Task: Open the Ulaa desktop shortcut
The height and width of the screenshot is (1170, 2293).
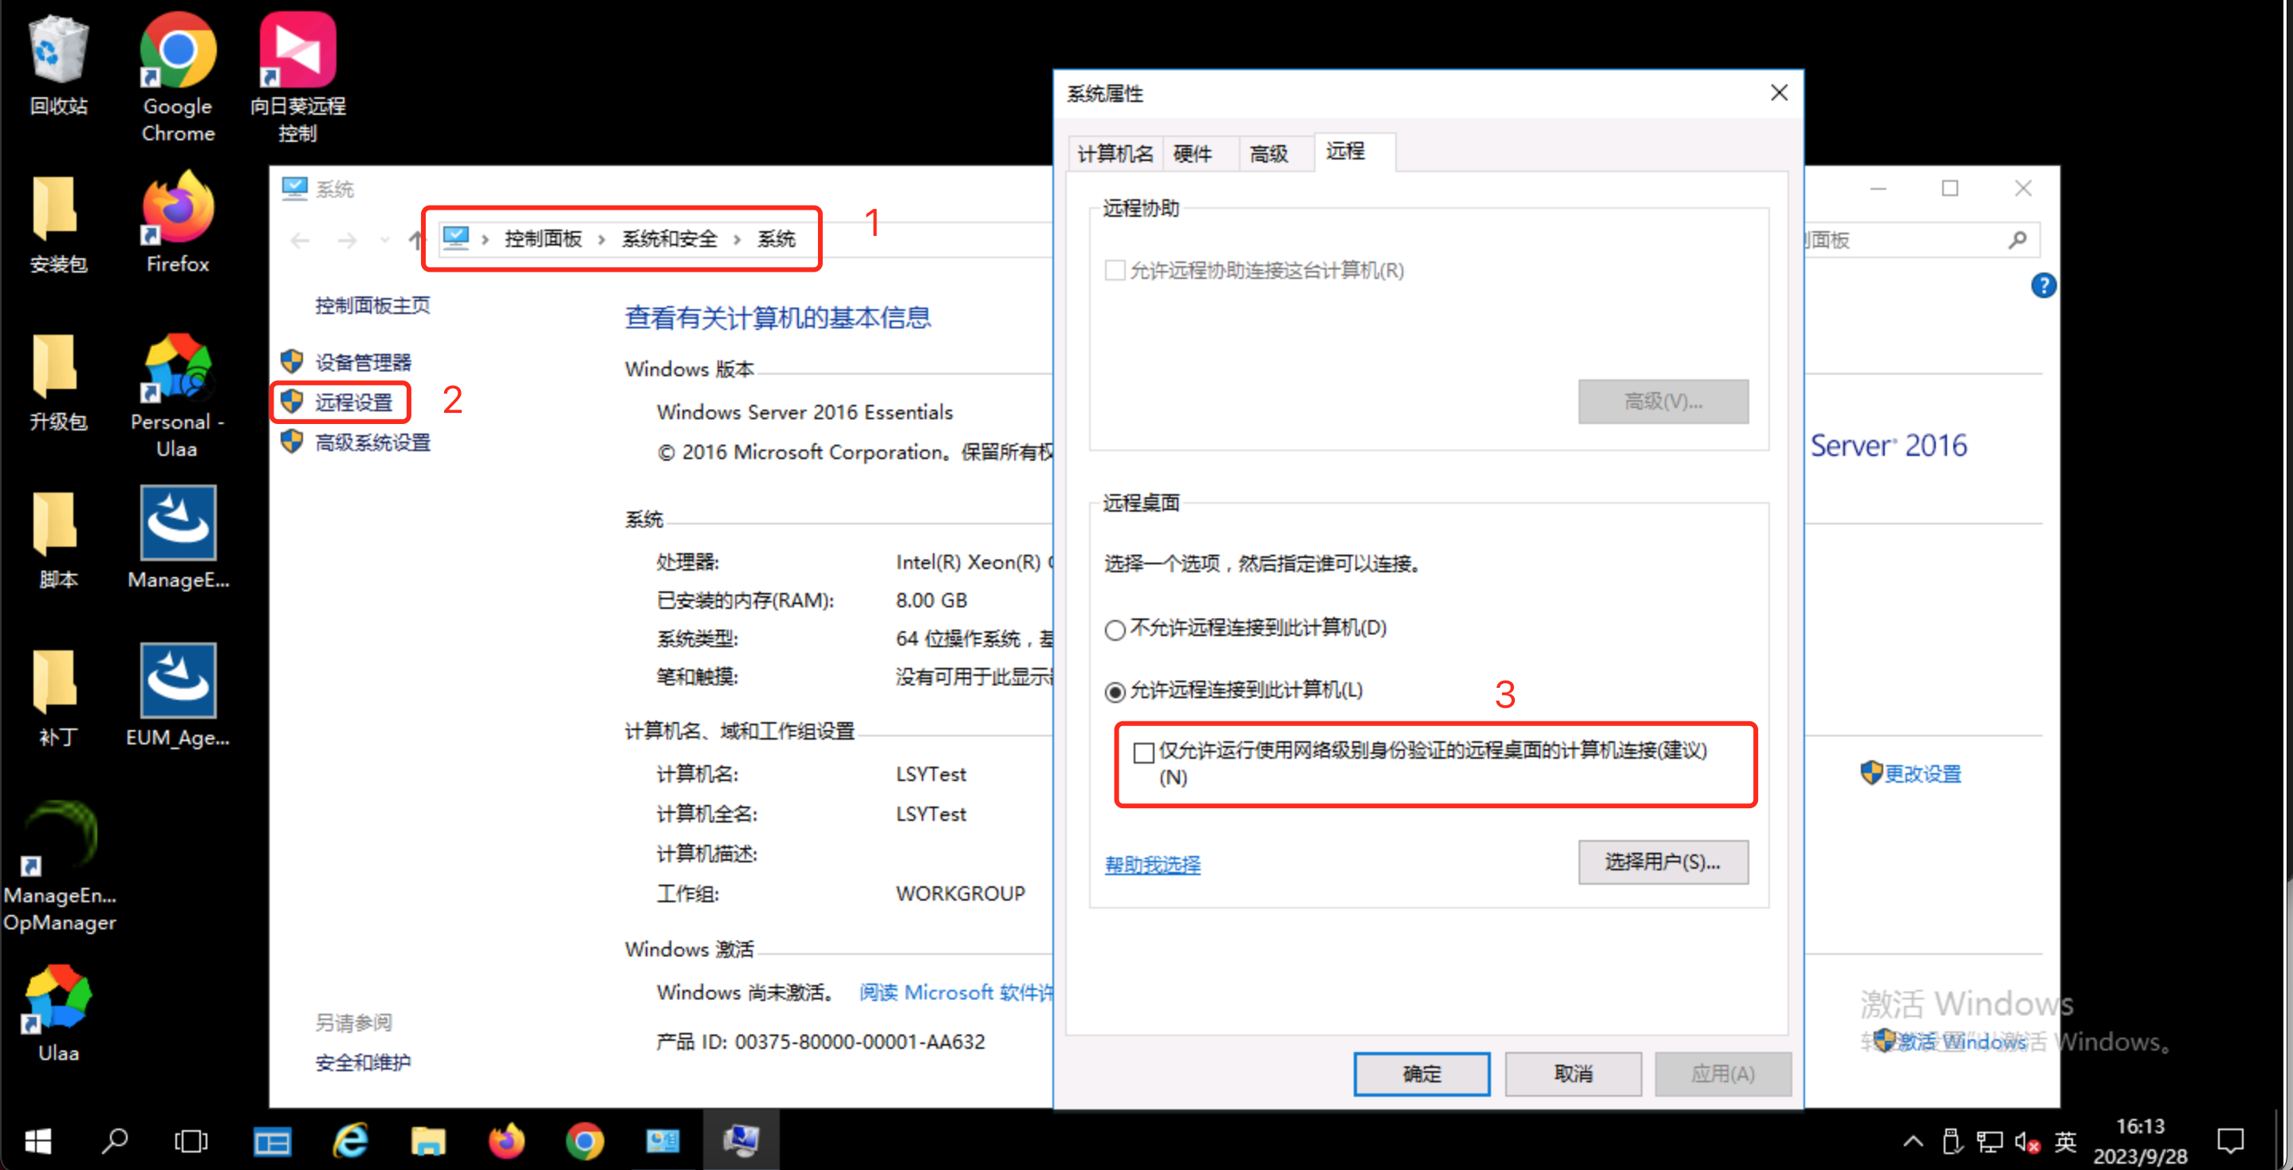Action: tap(58, 1015)
